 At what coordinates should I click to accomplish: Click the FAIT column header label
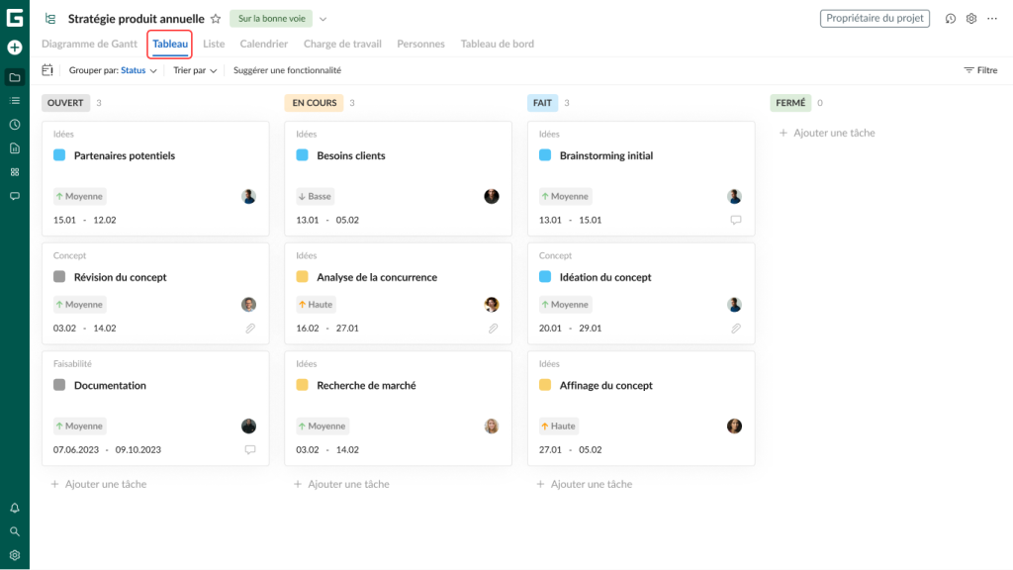[543, 103]
